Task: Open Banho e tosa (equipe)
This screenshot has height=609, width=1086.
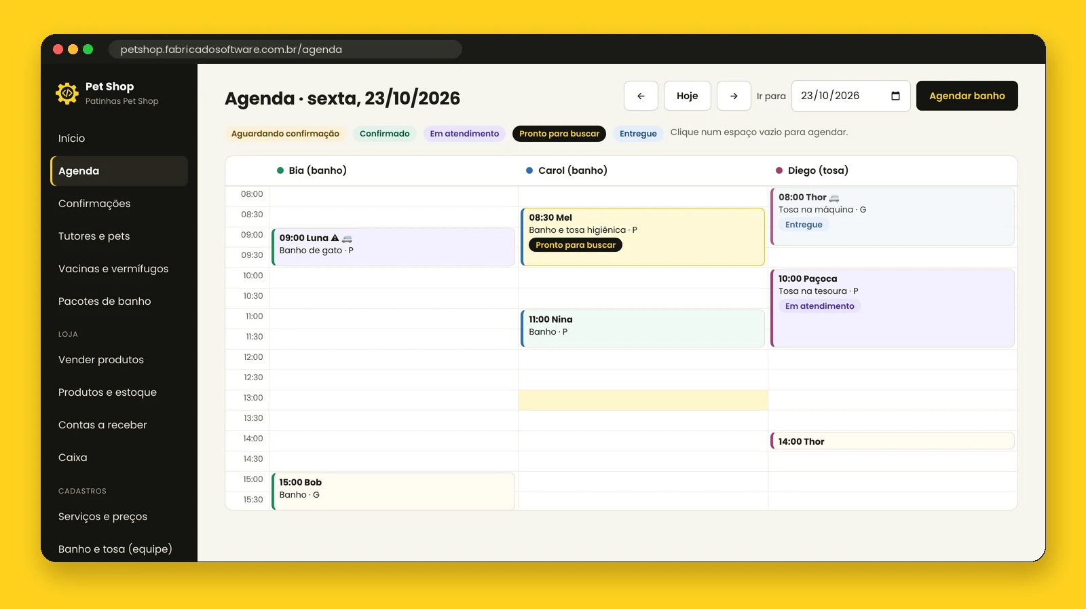Action: [119, 549]
